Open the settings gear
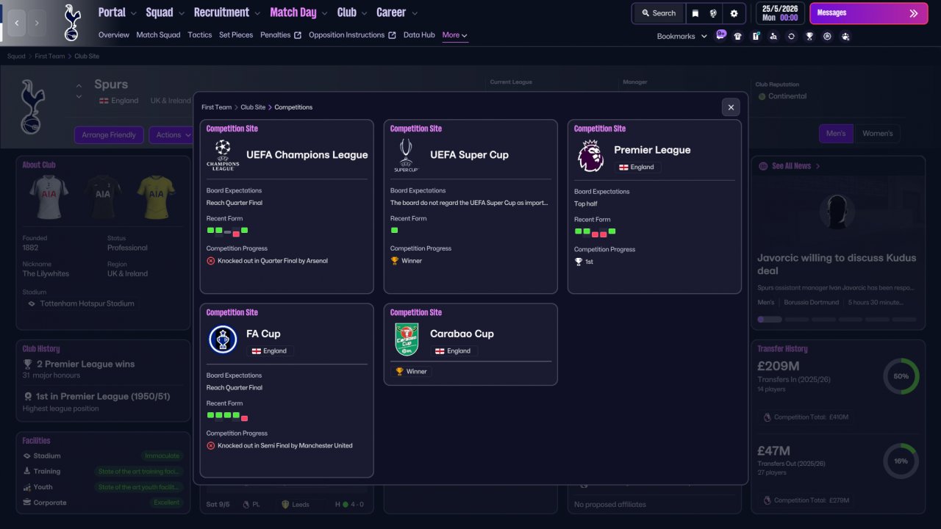The height and width of the screenshot is (529, 941). click(734, 13)
